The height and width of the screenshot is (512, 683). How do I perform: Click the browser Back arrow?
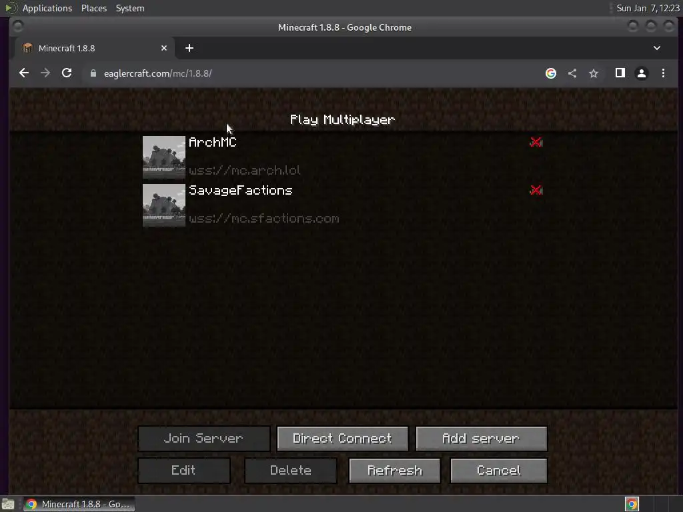coord(24,73)
